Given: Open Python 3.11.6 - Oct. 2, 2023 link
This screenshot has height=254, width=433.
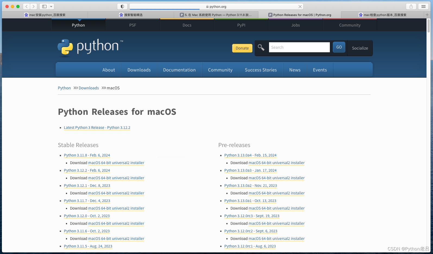Looking at the screenshot, I should pyautogui.click(x=87, y=231).
